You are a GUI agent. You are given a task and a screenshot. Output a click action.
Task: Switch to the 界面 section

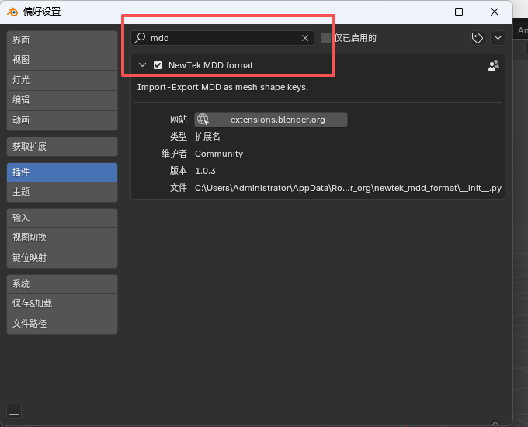pos(62,40)
